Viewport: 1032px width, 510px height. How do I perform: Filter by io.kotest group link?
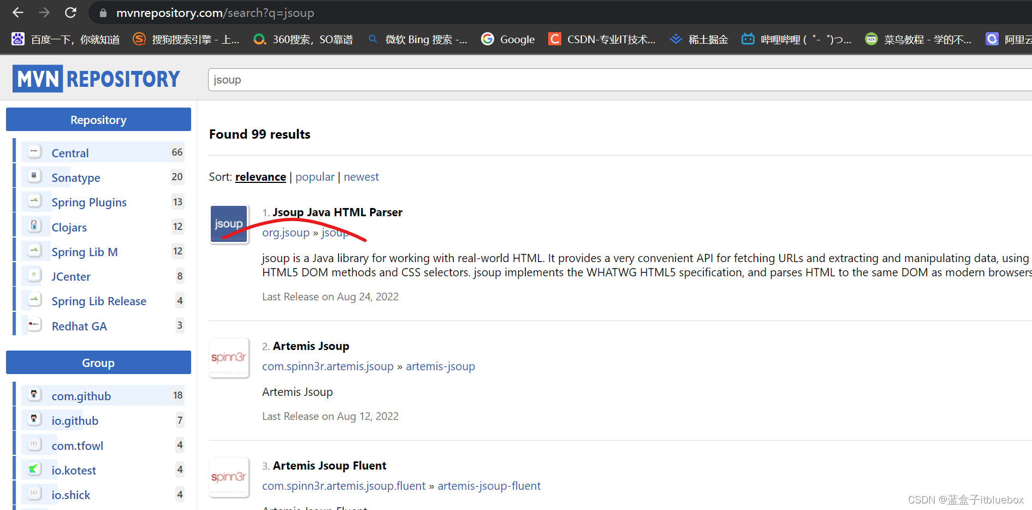(74, 471)
